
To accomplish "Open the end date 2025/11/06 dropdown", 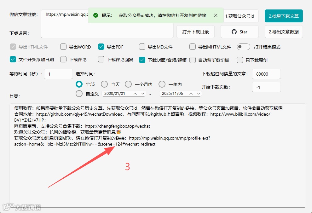I will click(x=198, y=94).
